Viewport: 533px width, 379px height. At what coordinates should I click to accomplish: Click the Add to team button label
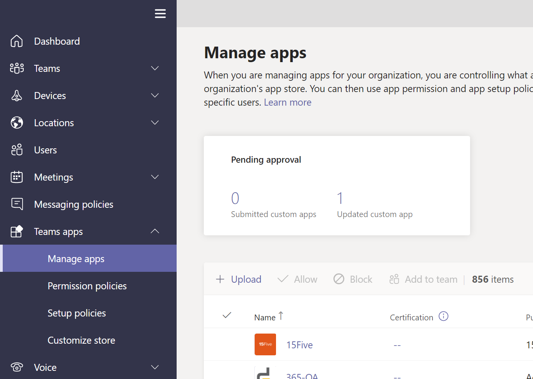pyautogui.click(x=431, y=279)
